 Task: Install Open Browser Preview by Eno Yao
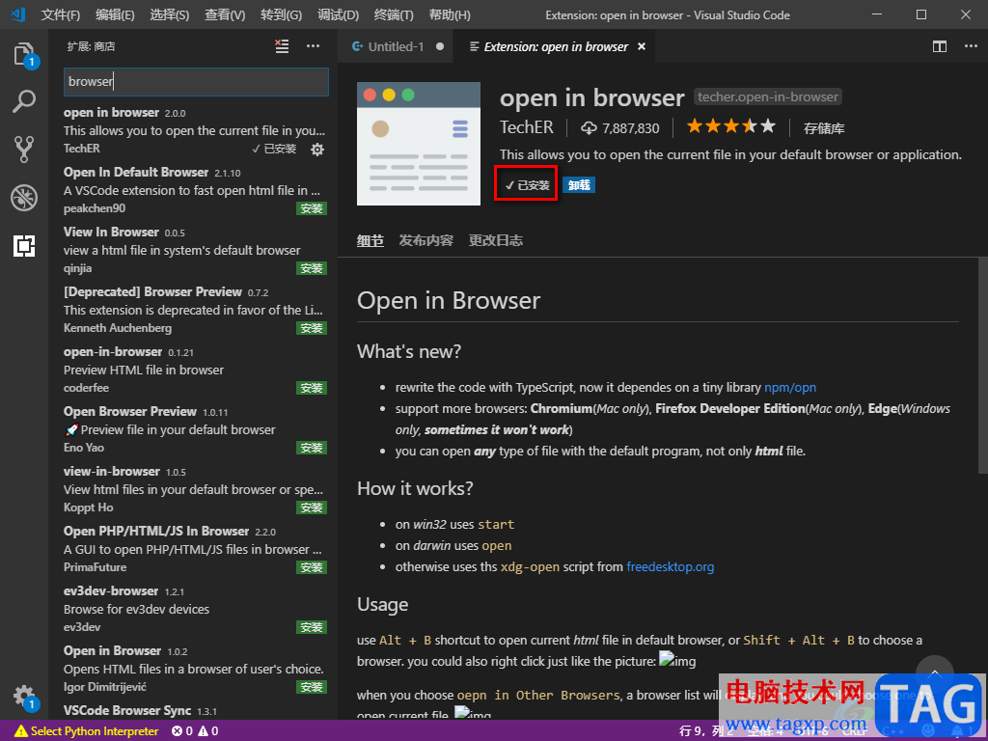[x=312, y=448]
